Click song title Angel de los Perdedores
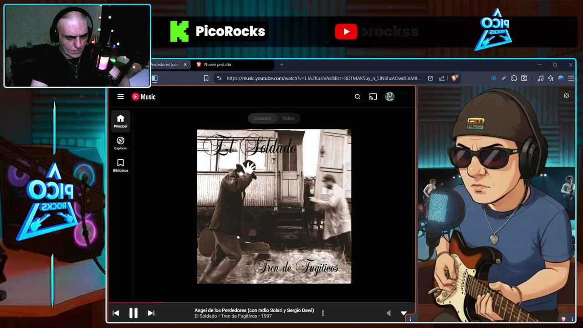Screen dimensions: 583x328 click(x=254, y=310)
